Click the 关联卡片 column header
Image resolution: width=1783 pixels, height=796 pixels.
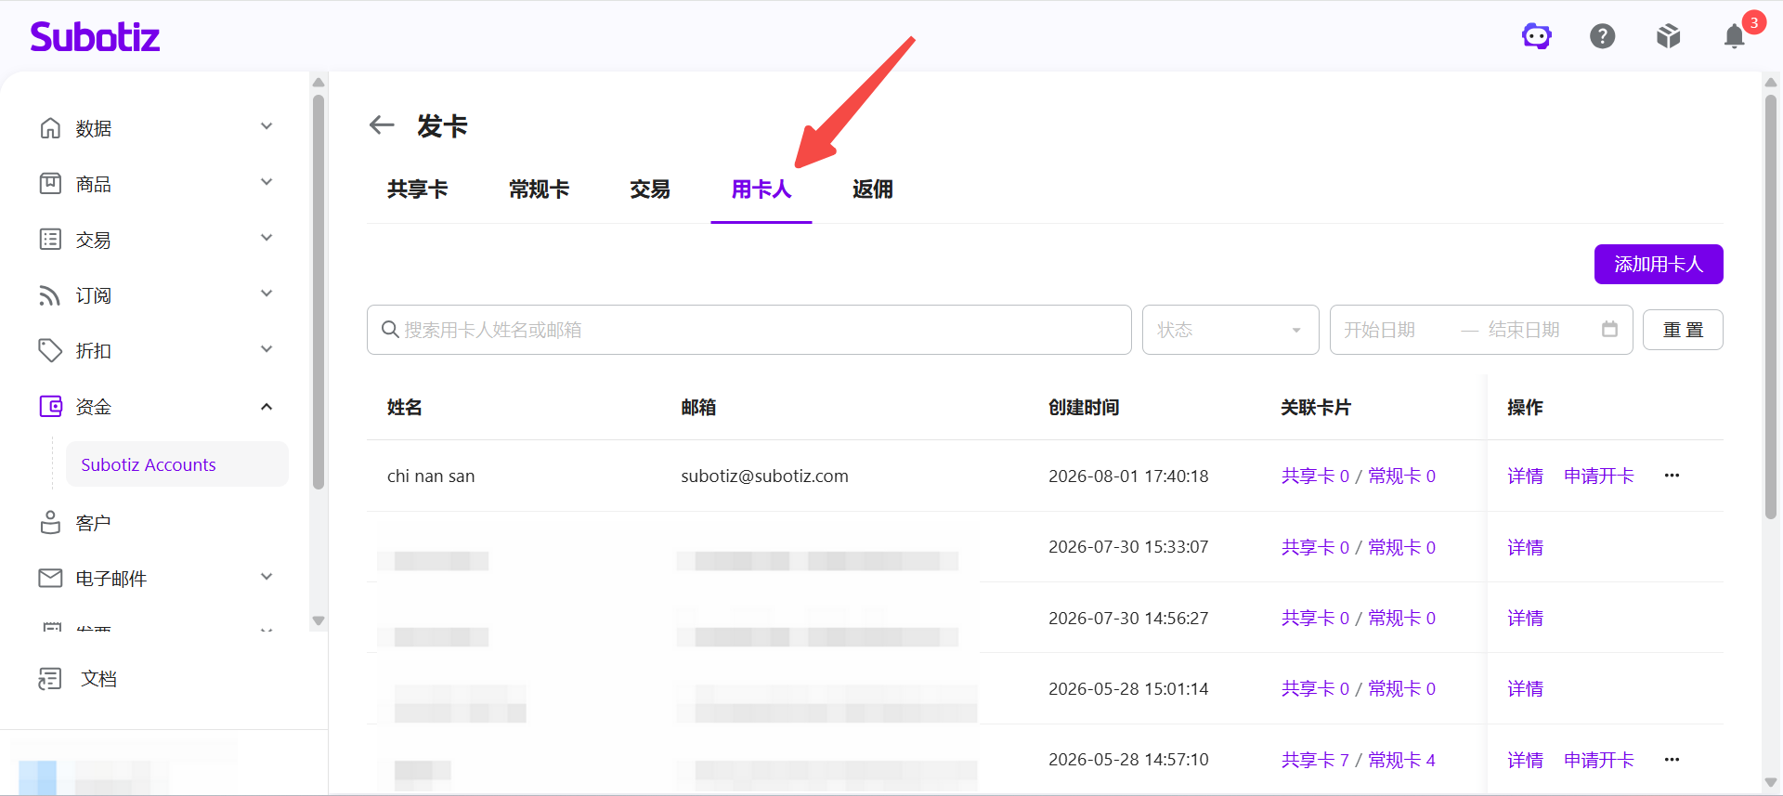coord(1316,408)
